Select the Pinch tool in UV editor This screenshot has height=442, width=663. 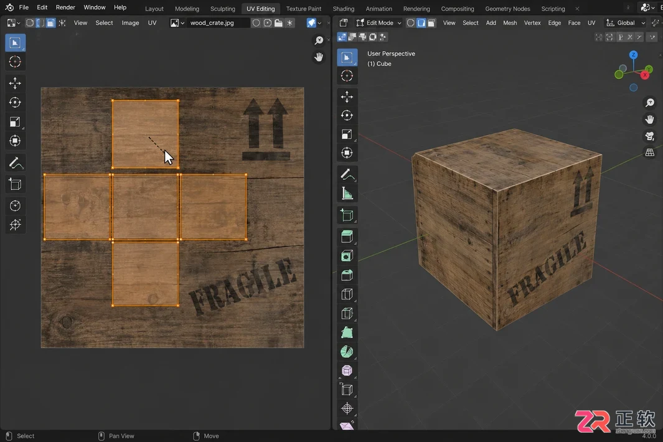click(15, 225)
